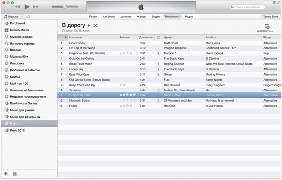Click the star rating of Flutes
Screen dimensions: 282x180
coord(126,106)
